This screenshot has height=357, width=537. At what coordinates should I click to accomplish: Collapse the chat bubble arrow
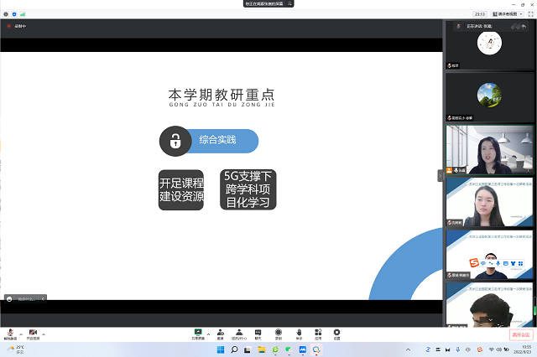click(43, 299)
